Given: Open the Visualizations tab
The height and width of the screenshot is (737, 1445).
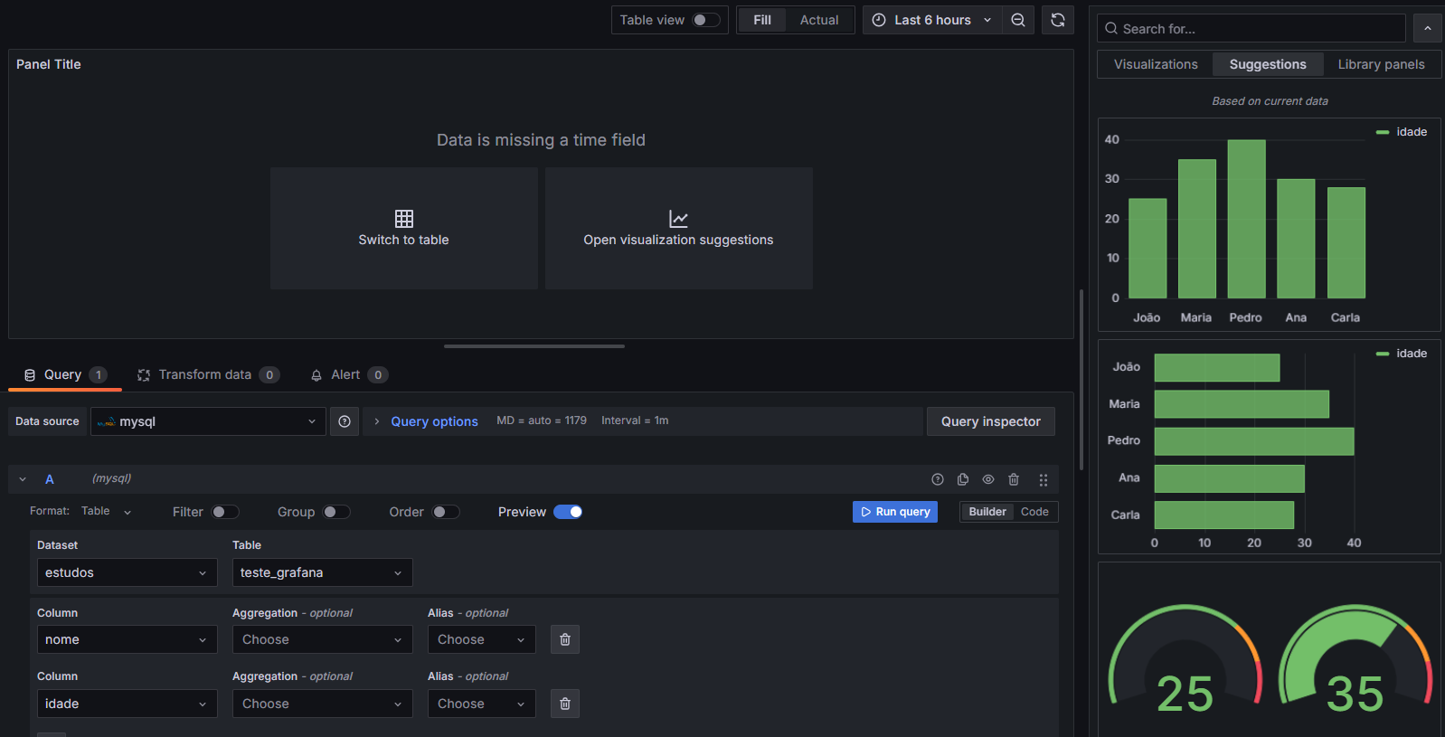Looking at the screenshot, I should pyautogui.click(x=1156, y=64).
